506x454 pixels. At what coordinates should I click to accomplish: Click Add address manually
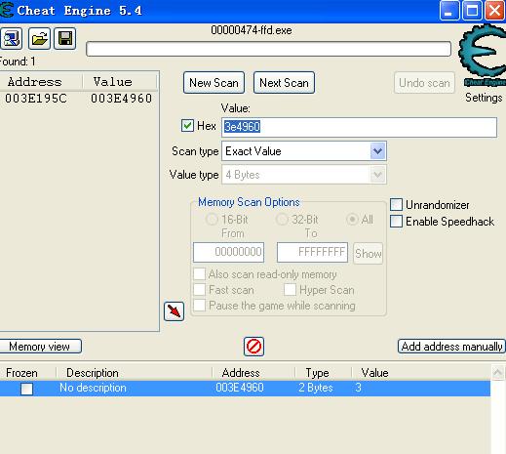click(x=451, y=347)
